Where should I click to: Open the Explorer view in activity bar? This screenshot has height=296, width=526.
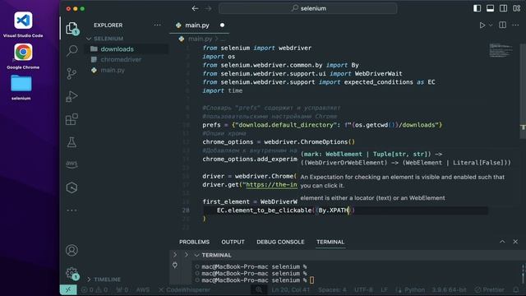(72, 28)
